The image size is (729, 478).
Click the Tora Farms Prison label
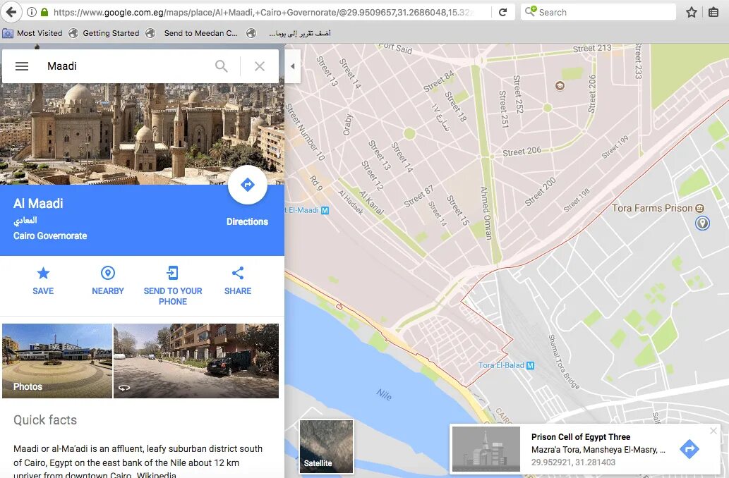(652, 208)
